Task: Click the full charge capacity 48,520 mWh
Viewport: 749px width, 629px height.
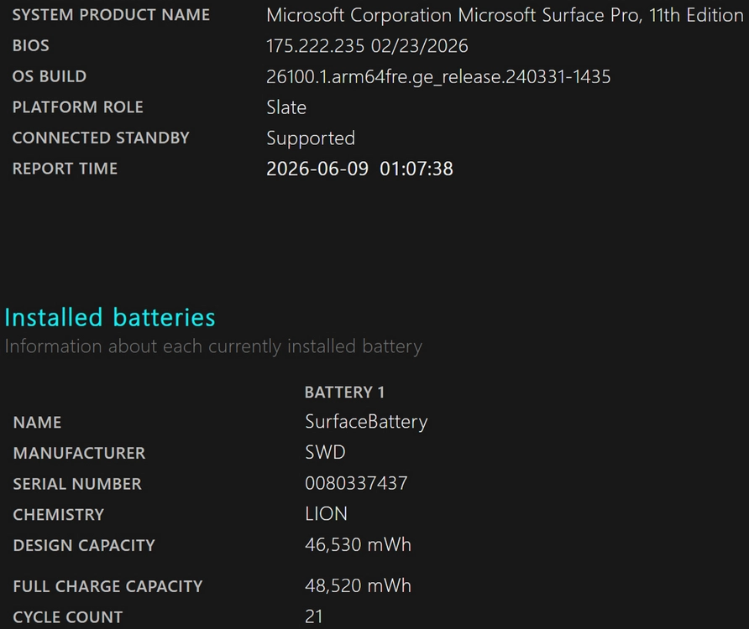Action: click(x=358, y=585)
